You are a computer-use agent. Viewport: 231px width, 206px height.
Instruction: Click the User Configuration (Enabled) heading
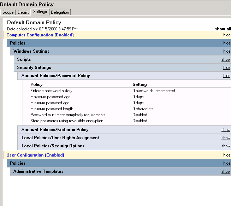pos(35,155)
